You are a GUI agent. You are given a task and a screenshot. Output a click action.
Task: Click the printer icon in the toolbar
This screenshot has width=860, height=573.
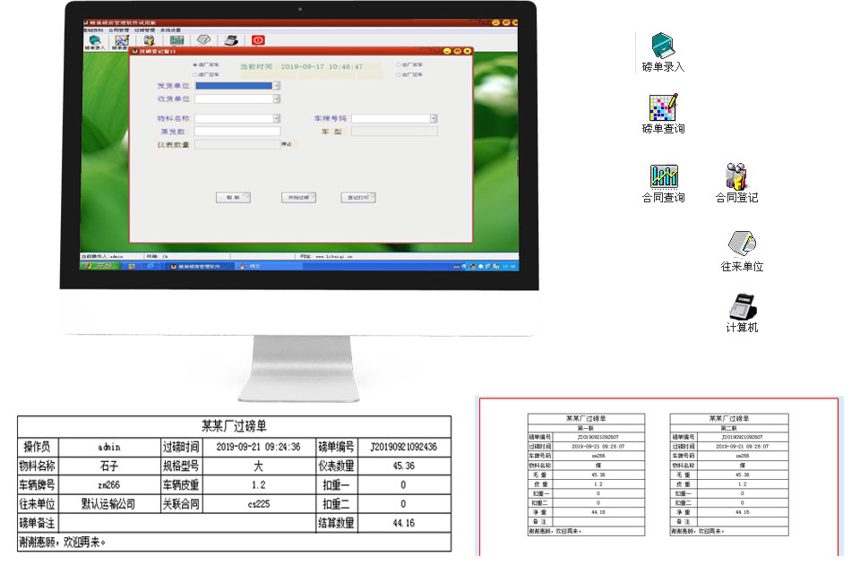(x=231, y=40)
